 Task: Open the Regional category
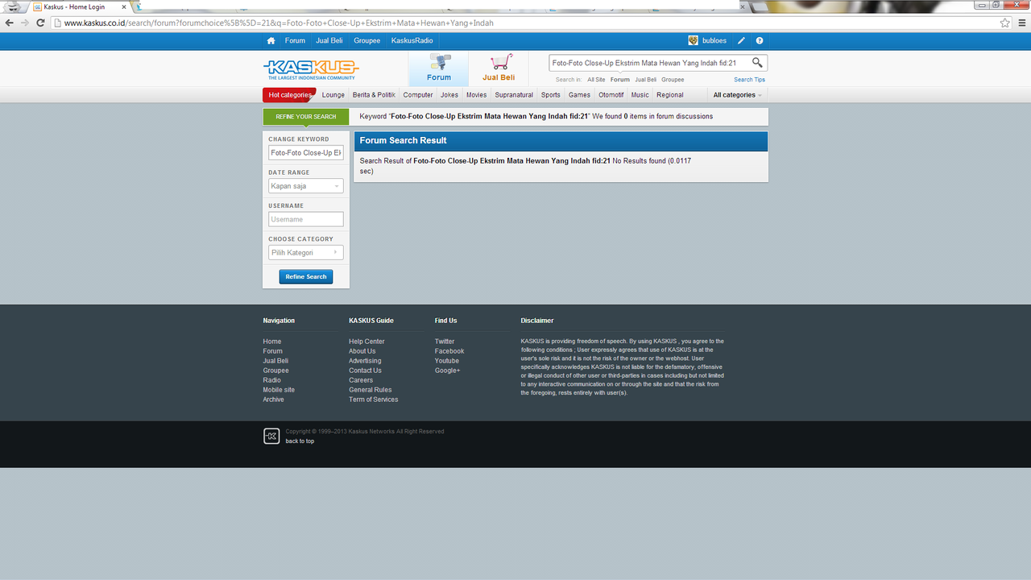[x=669, y=95]
